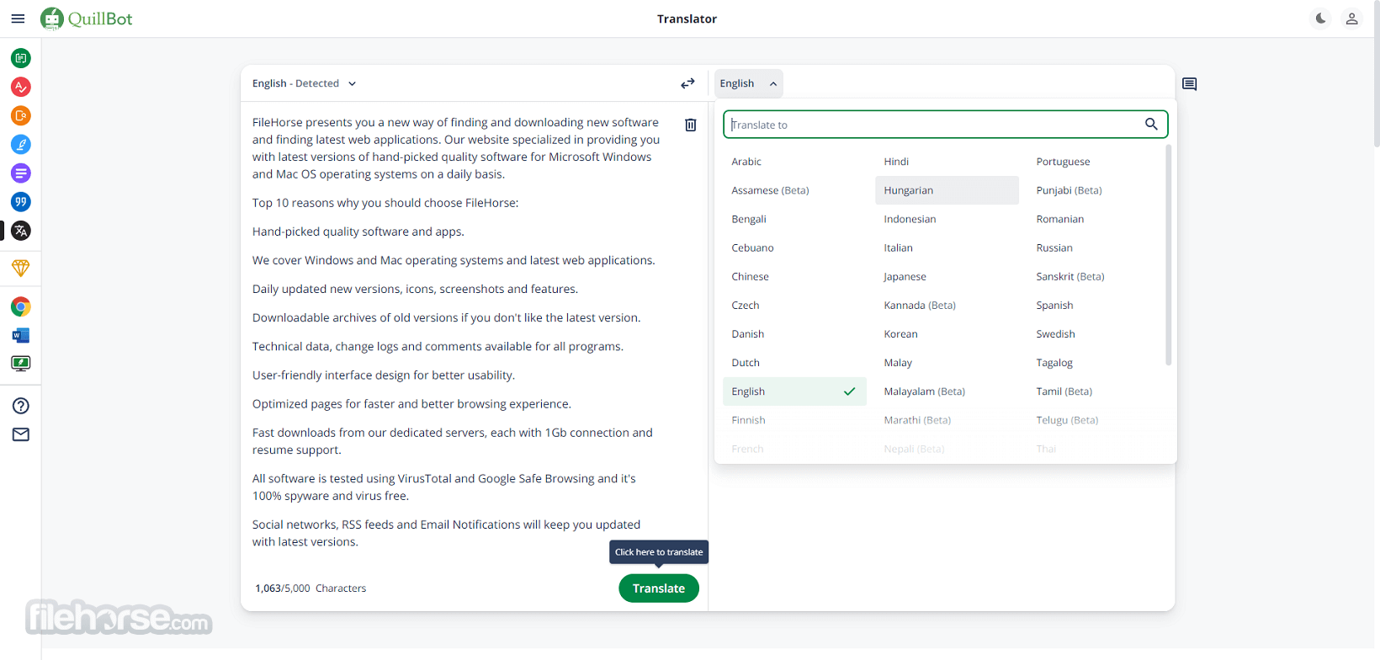This screenshot has height=660, width=1380.
Task: Pick the highlighted Hungarian option
Action: pyautogui.click(x=947, y=190)
